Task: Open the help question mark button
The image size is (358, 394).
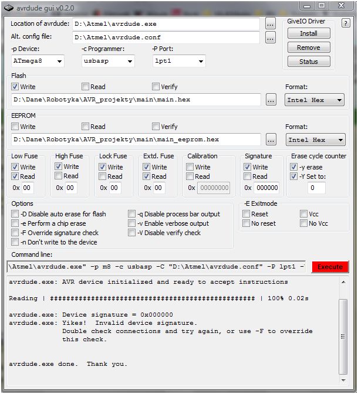Action: [346, 23]
